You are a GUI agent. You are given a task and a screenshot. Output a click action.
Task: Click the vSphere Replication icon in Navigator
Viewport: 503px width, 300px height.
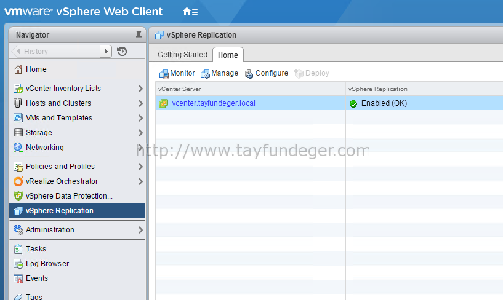point(18,211)
